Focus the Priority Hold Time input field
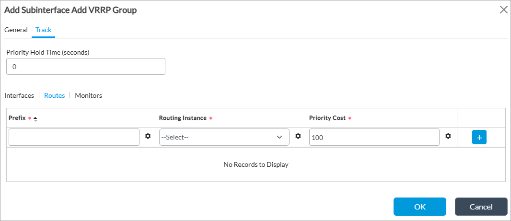This screenshot has width=511, height=221. point(85,67)
